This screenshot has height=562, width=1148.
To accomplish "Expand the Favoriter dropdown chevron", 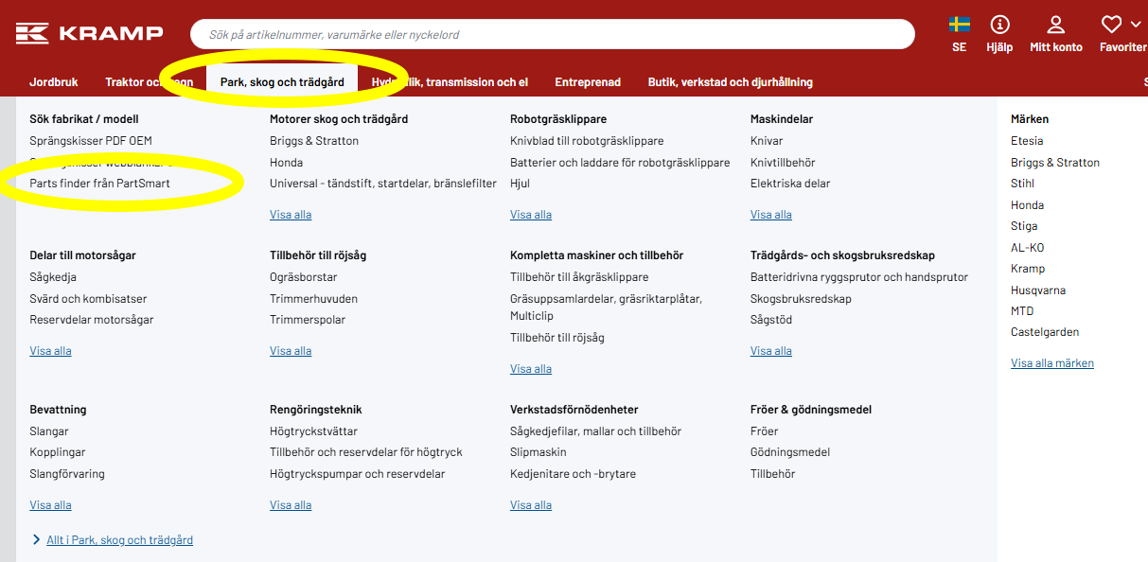I will tap(1136, 24).
